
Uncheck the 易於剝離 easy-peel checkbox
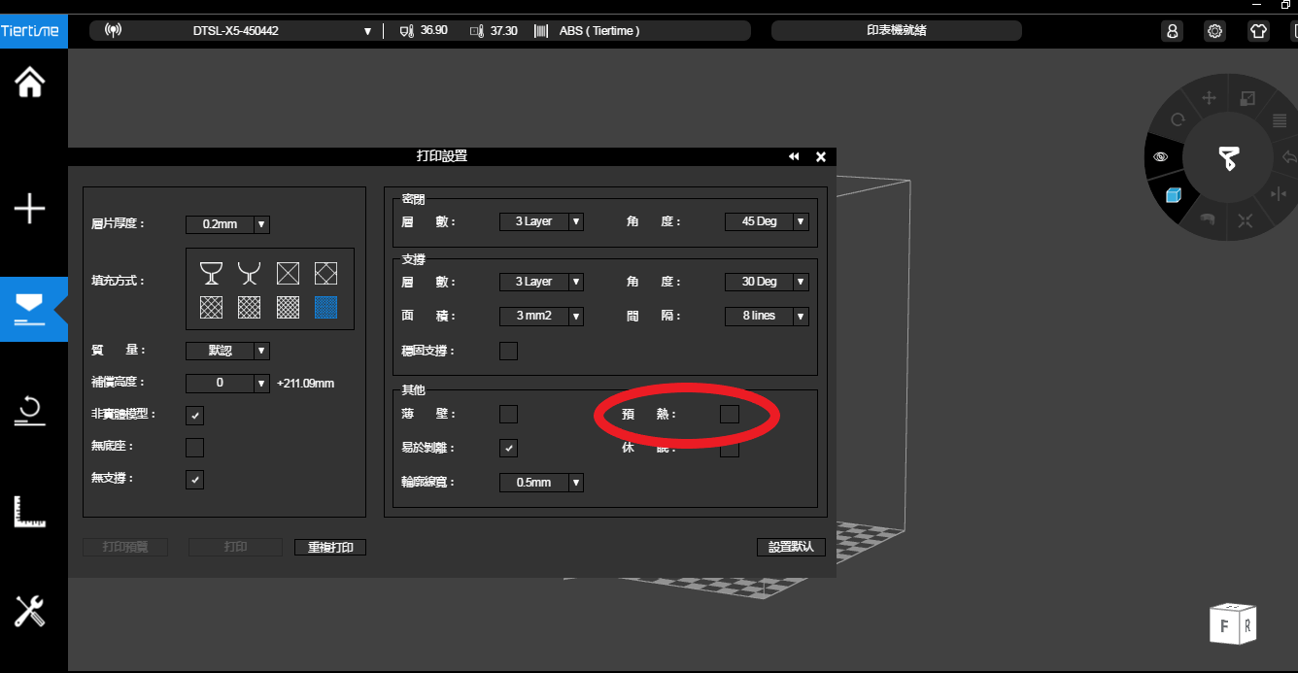(508, 448)
